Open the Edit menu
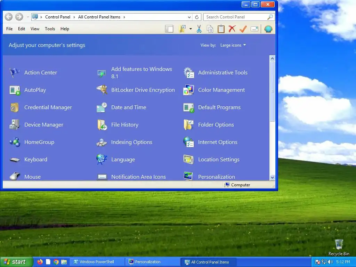356x267 pixels. pos(22,29)
